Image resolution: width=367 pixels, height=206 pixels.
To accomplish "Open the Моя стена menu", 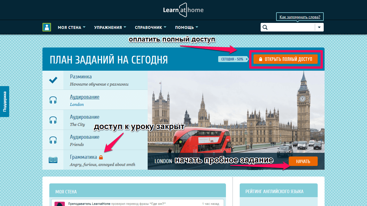I will tap(72, 27).
